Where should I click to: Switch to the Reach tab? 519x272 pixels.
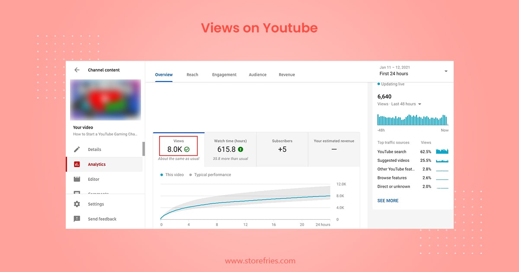pyautogui.click(x=192, y=75)
